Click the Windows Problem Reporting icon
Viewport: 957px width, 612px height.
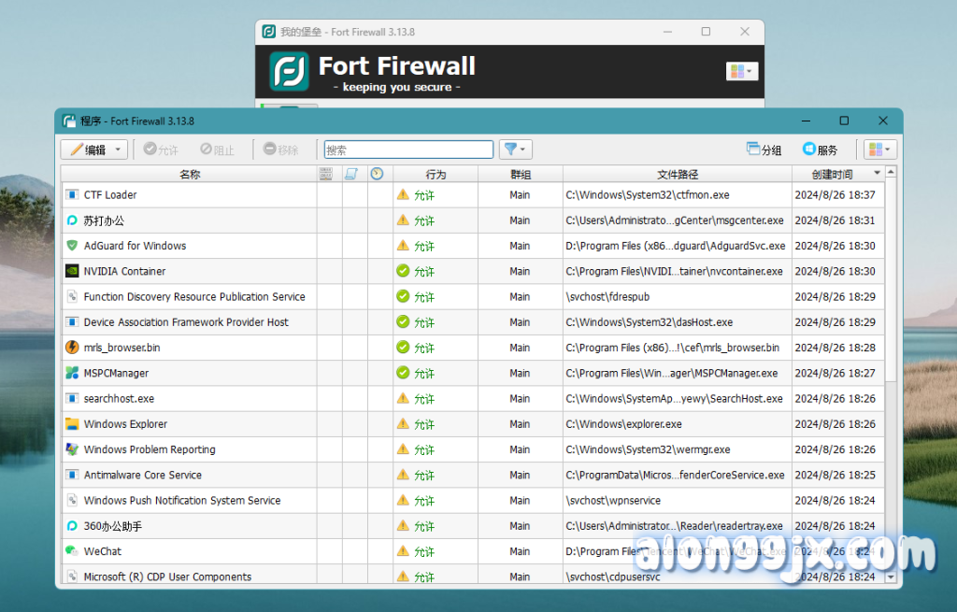coord(72,449)
